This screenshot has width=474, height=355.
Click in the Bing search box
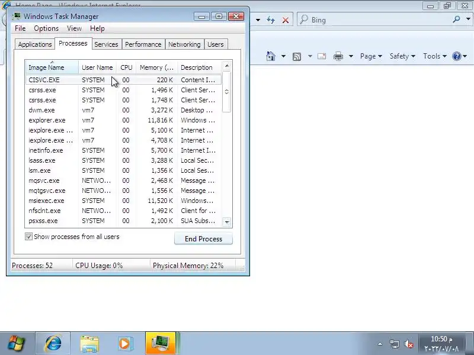pyautogui.click(x=375, y=20)
